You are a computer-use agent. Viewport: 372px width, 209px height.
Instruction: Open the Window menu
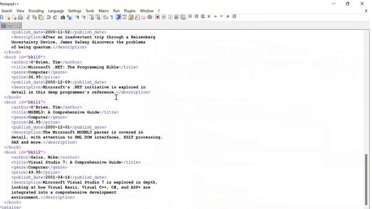[x=146, y=11]
